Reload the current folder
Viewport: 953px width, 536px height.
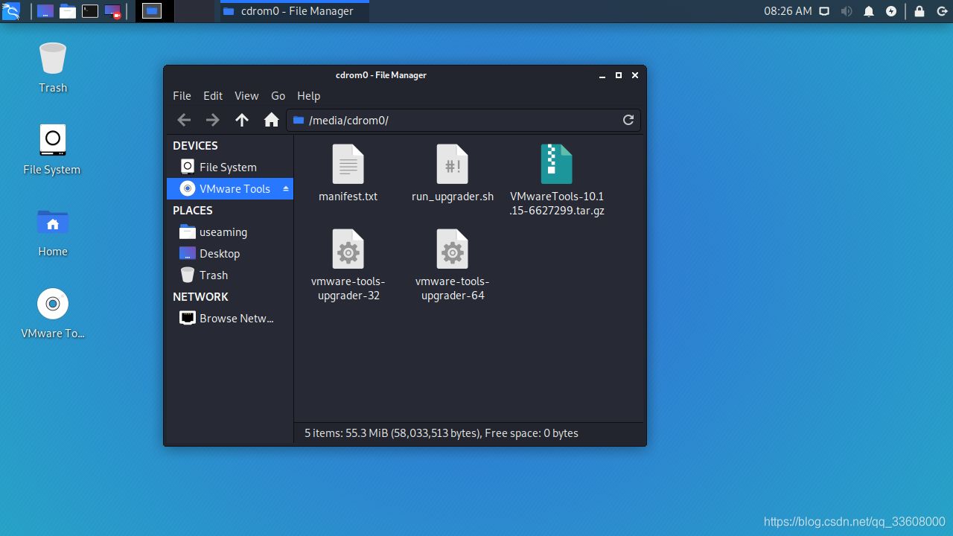pos(628,120)
